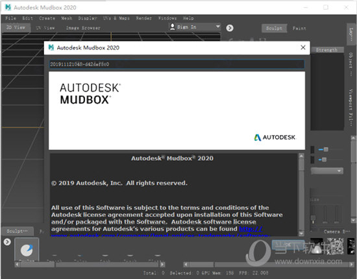This screenshot has width=357, height=279.
Task: Click the Mudbox icon in dialog title
Action: point(51,47)
